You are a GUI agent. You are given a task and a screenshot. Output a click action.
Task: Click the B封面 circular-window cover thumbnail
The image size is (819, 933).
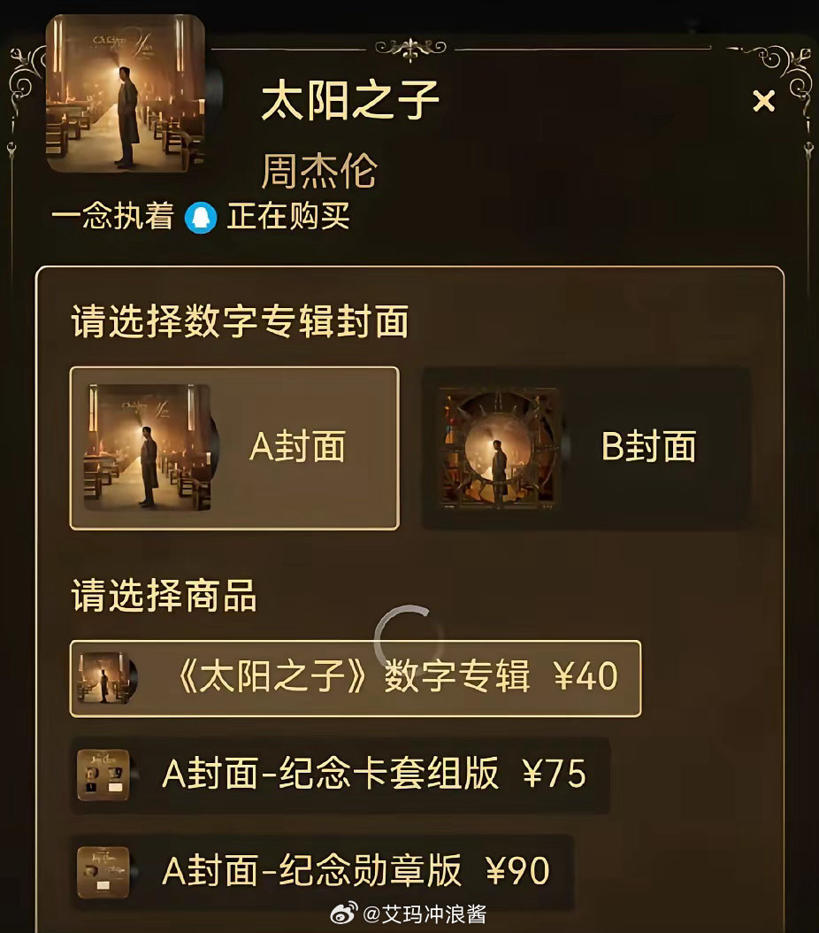coord(498,447)
